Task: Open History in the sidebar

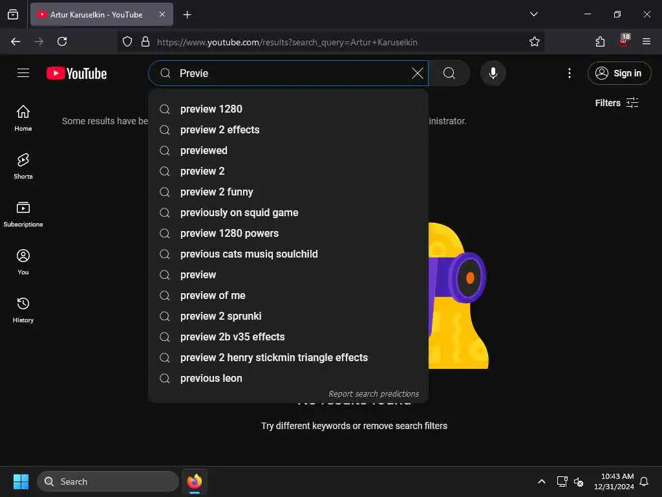Action: click(23, 310)
